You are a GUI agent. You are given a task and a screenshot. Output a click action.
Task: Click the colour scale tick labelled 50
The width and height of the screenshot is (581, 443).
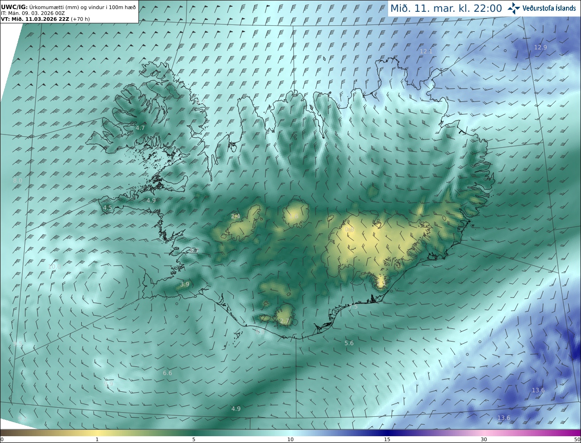(577, 439)
